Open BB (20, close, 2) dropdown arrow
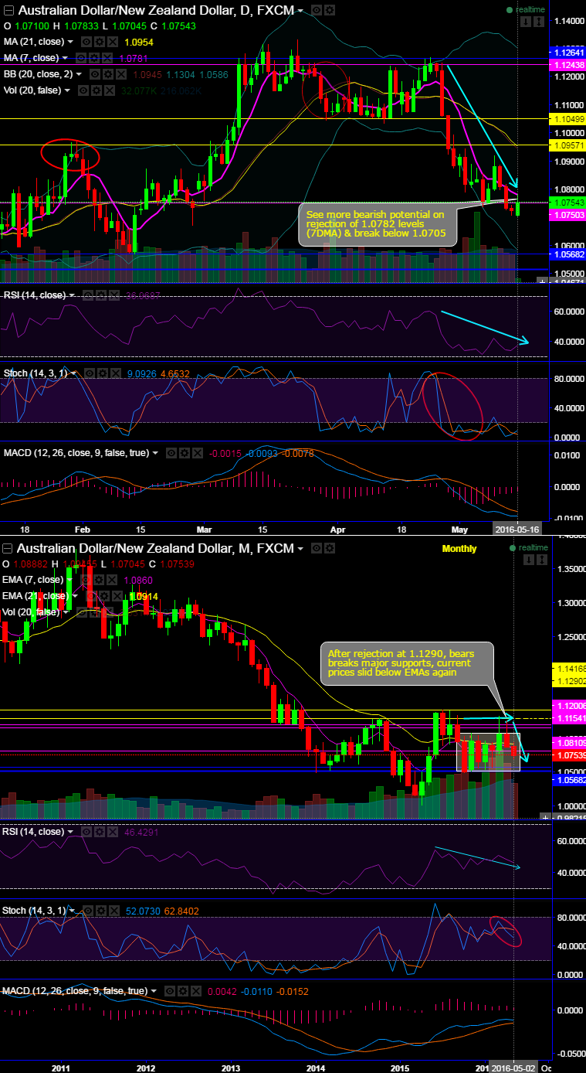Image resolution: width=586 pixels, height=1073 pixels. [79, 74]
